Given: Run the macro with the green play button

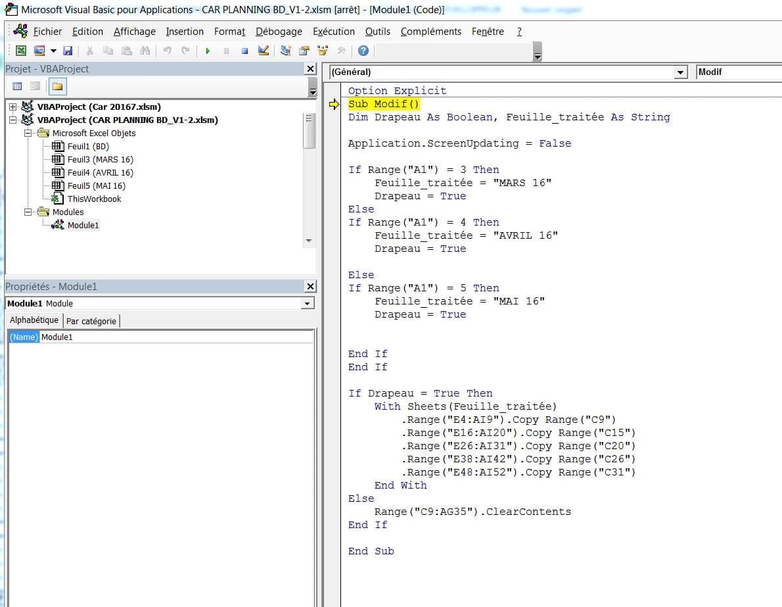Looking at the screenshot, I should click(208, 51).
